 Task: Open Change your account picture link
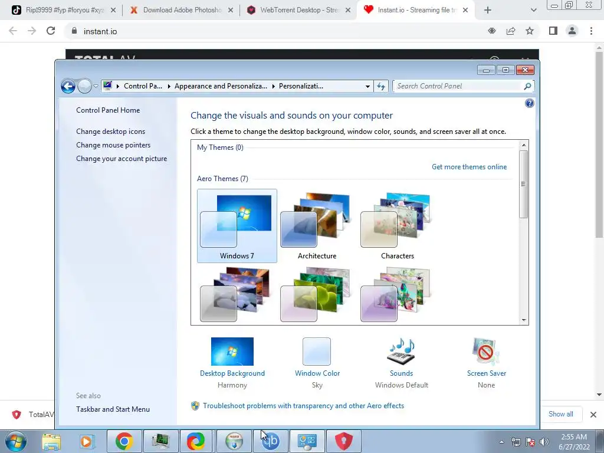click(122, 158)
